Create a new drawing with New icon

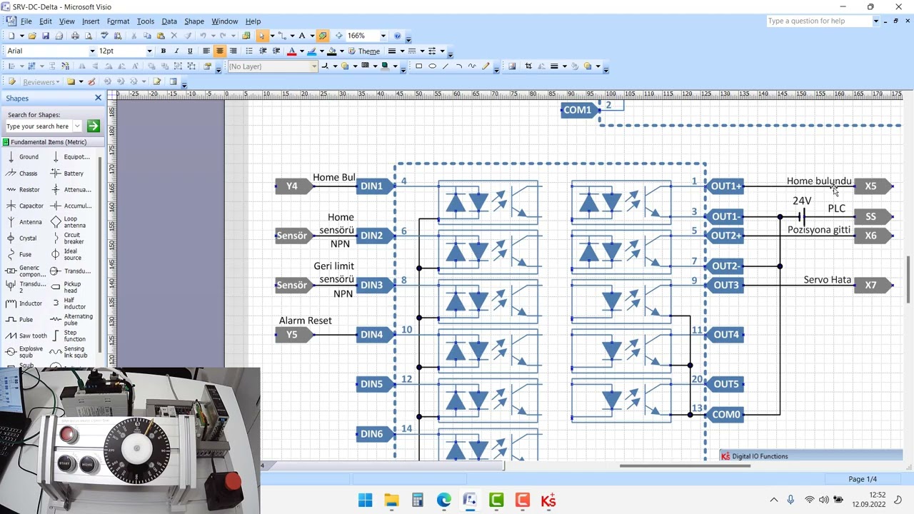point(11,36)
